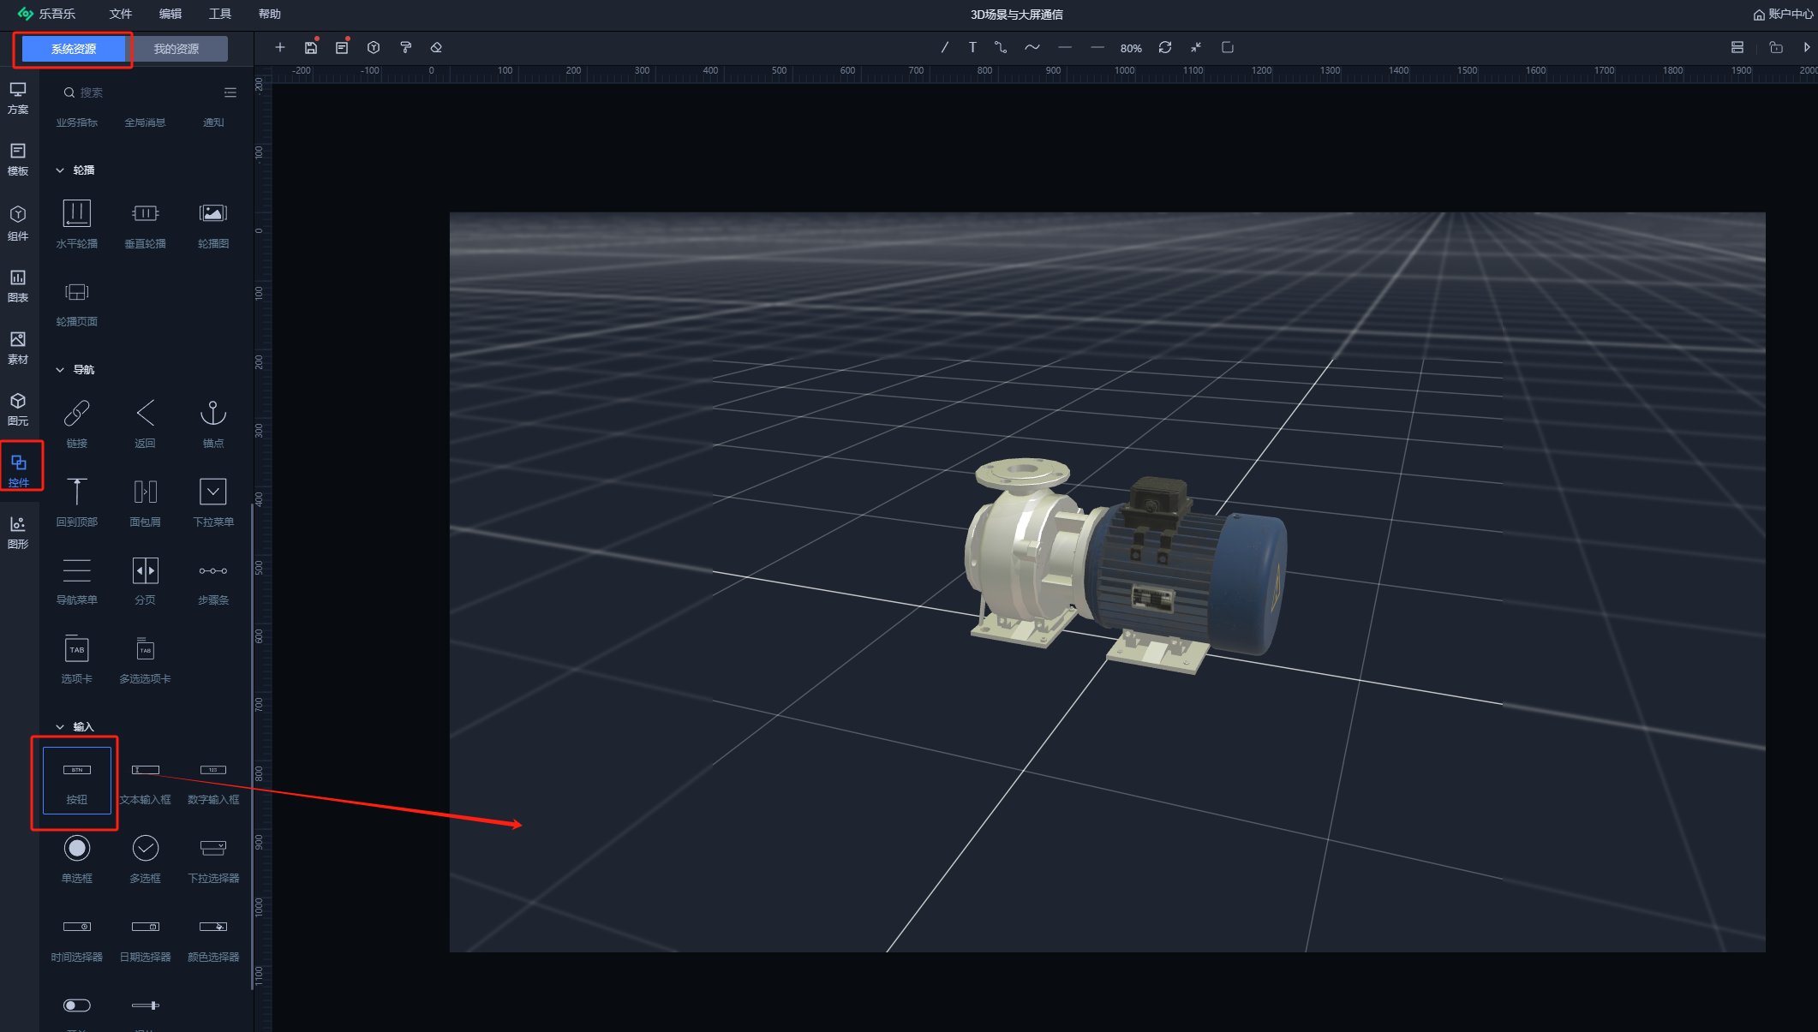Open the 编辑 menu

[170, 14]
